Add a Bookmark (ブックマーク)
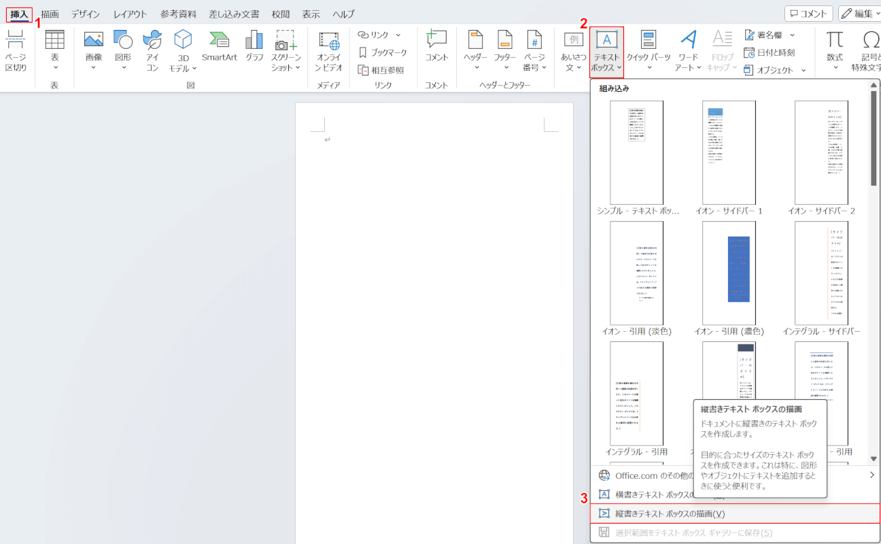881x544 pixels. tap(383, 52)
